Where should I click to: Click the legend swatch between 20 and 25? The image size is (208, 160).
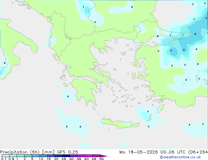(x=59, y=156)
